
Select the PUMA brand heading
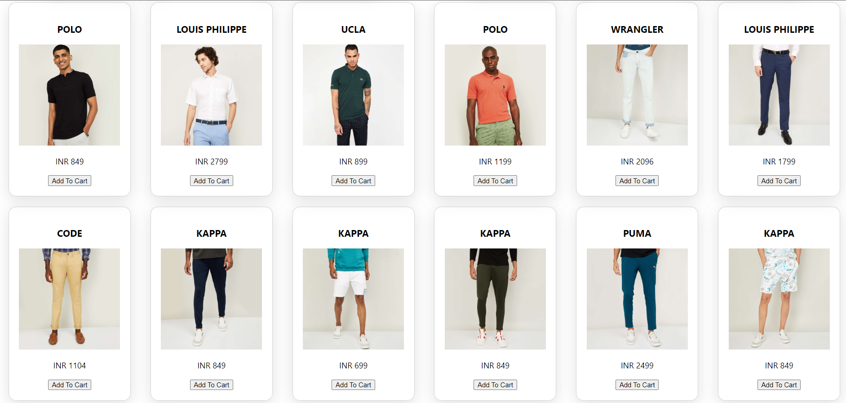click(x=637, y=234)
